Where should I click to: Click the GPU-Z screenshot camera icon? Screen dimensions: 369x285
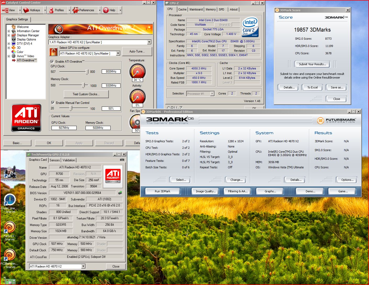click(122, 159)
